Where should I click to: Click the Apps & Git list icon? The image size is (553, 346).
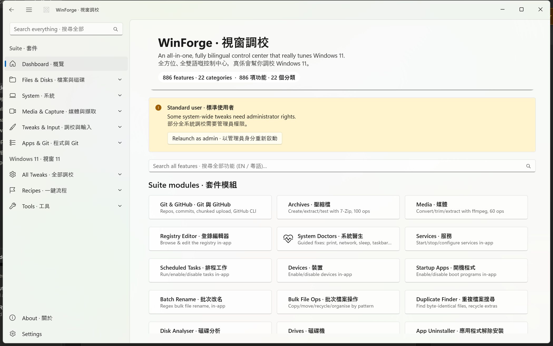coord(13,143)
